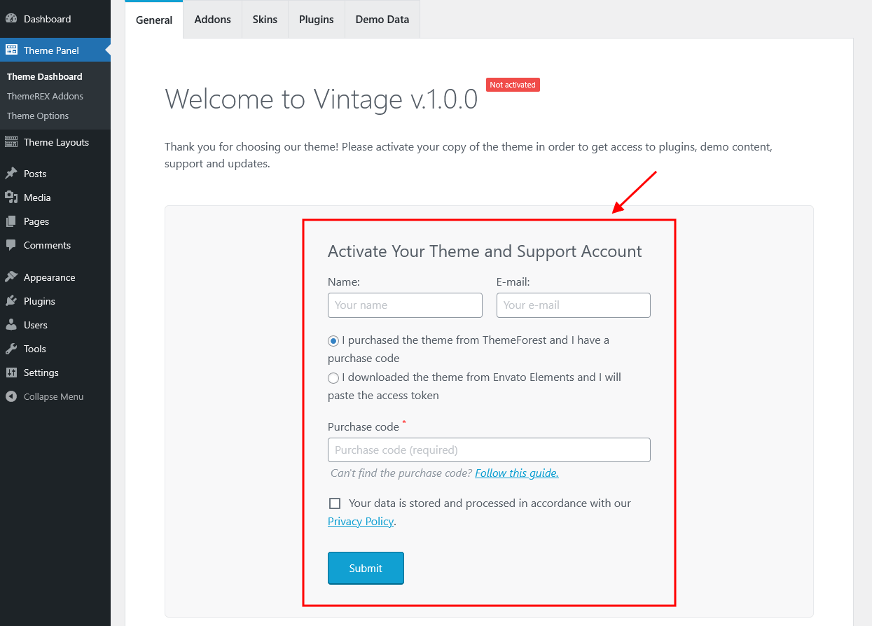Click the Dashboard gauge icon
The width and height of the screenshot is (872, 626).
[11, 19]
